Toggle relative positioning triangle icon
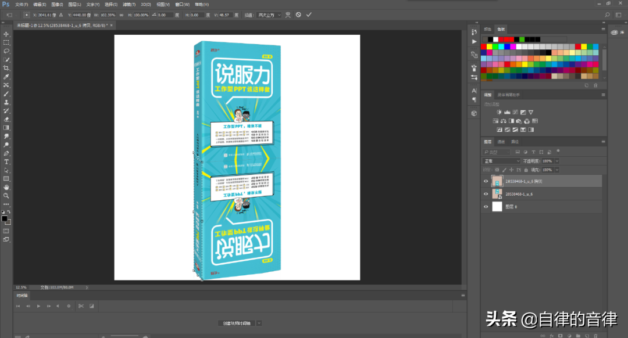This screenshot has width=628, height=338. coord(61,15)
